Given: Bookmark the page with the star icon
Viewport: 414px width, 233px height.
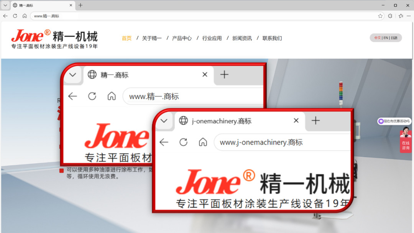Looking at the screenshot, I should tap(380, 16).
